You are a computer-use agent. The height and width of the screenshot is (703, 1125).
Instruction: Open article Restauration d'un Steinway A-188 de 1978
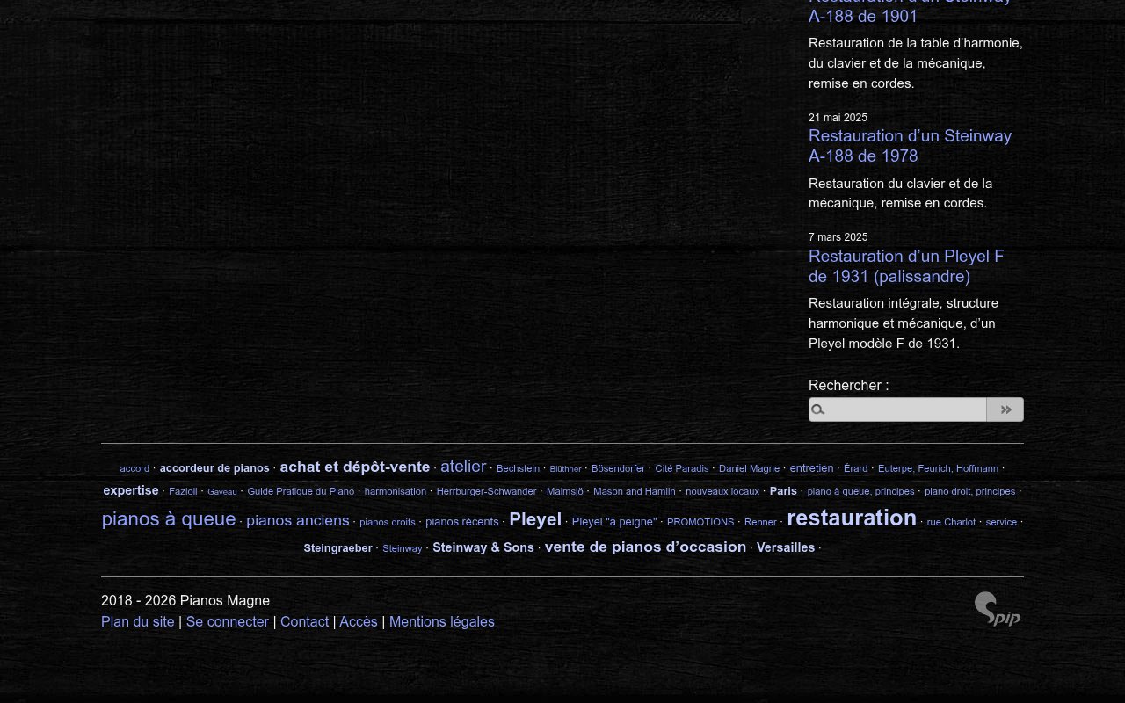pos(910,146)
